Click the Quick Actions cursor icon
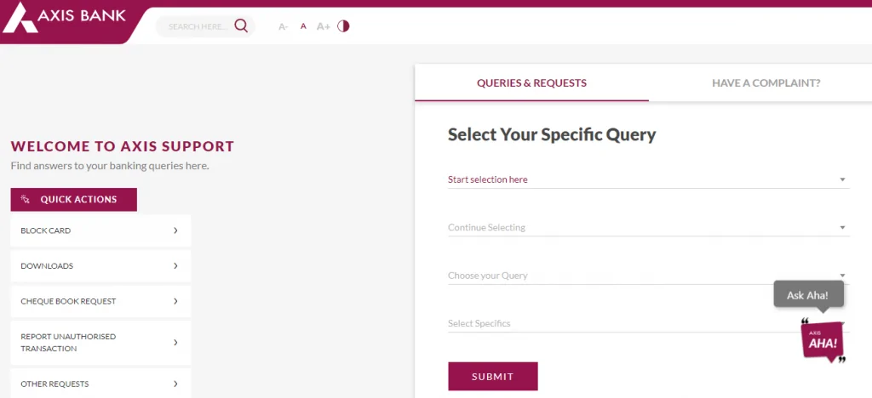The image size is (872, 398). click(25, 199)
